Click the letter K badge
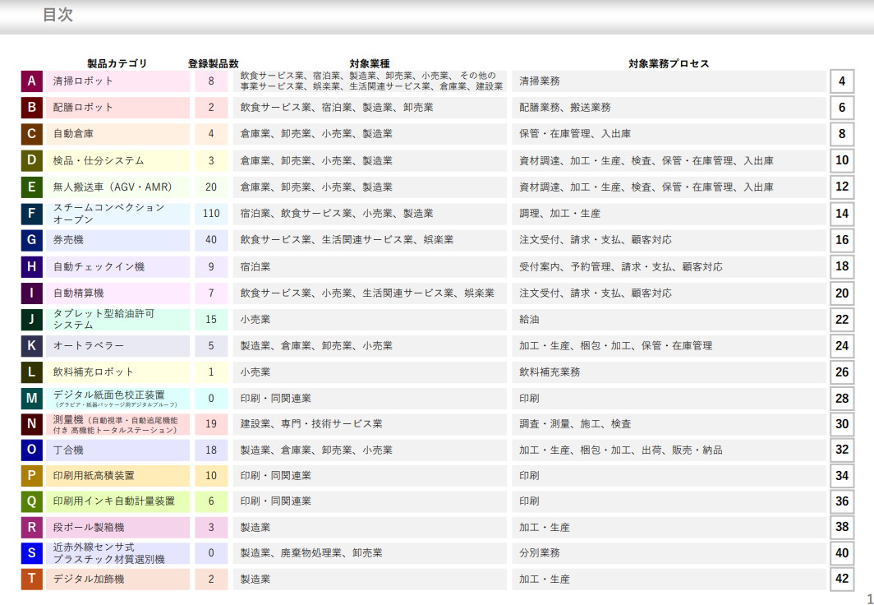Viewport: 874px width, 605px height. coord(32,346)
